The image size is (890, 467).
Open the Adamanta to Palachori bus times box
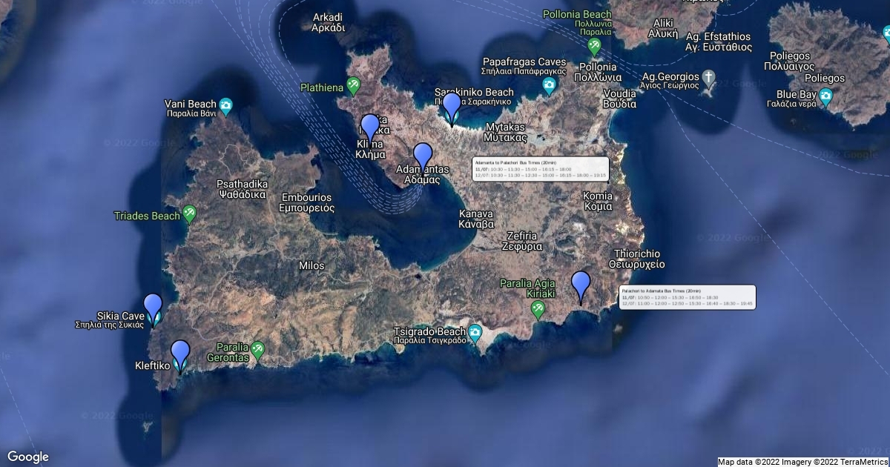pyautogui.click(x=540, y=169)
